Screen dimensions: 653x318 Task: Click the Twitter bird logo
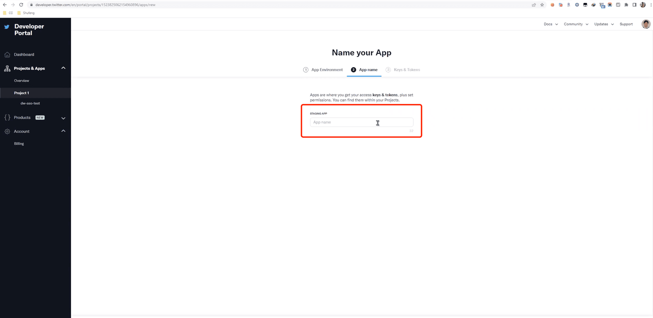pyautogui.click(x=7, y=27)
